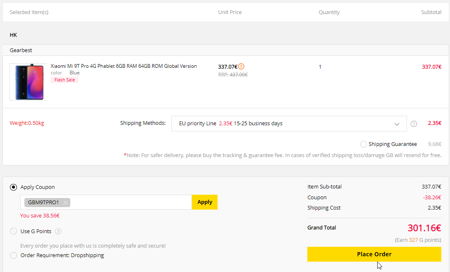Click the Quantity column header

329,12
